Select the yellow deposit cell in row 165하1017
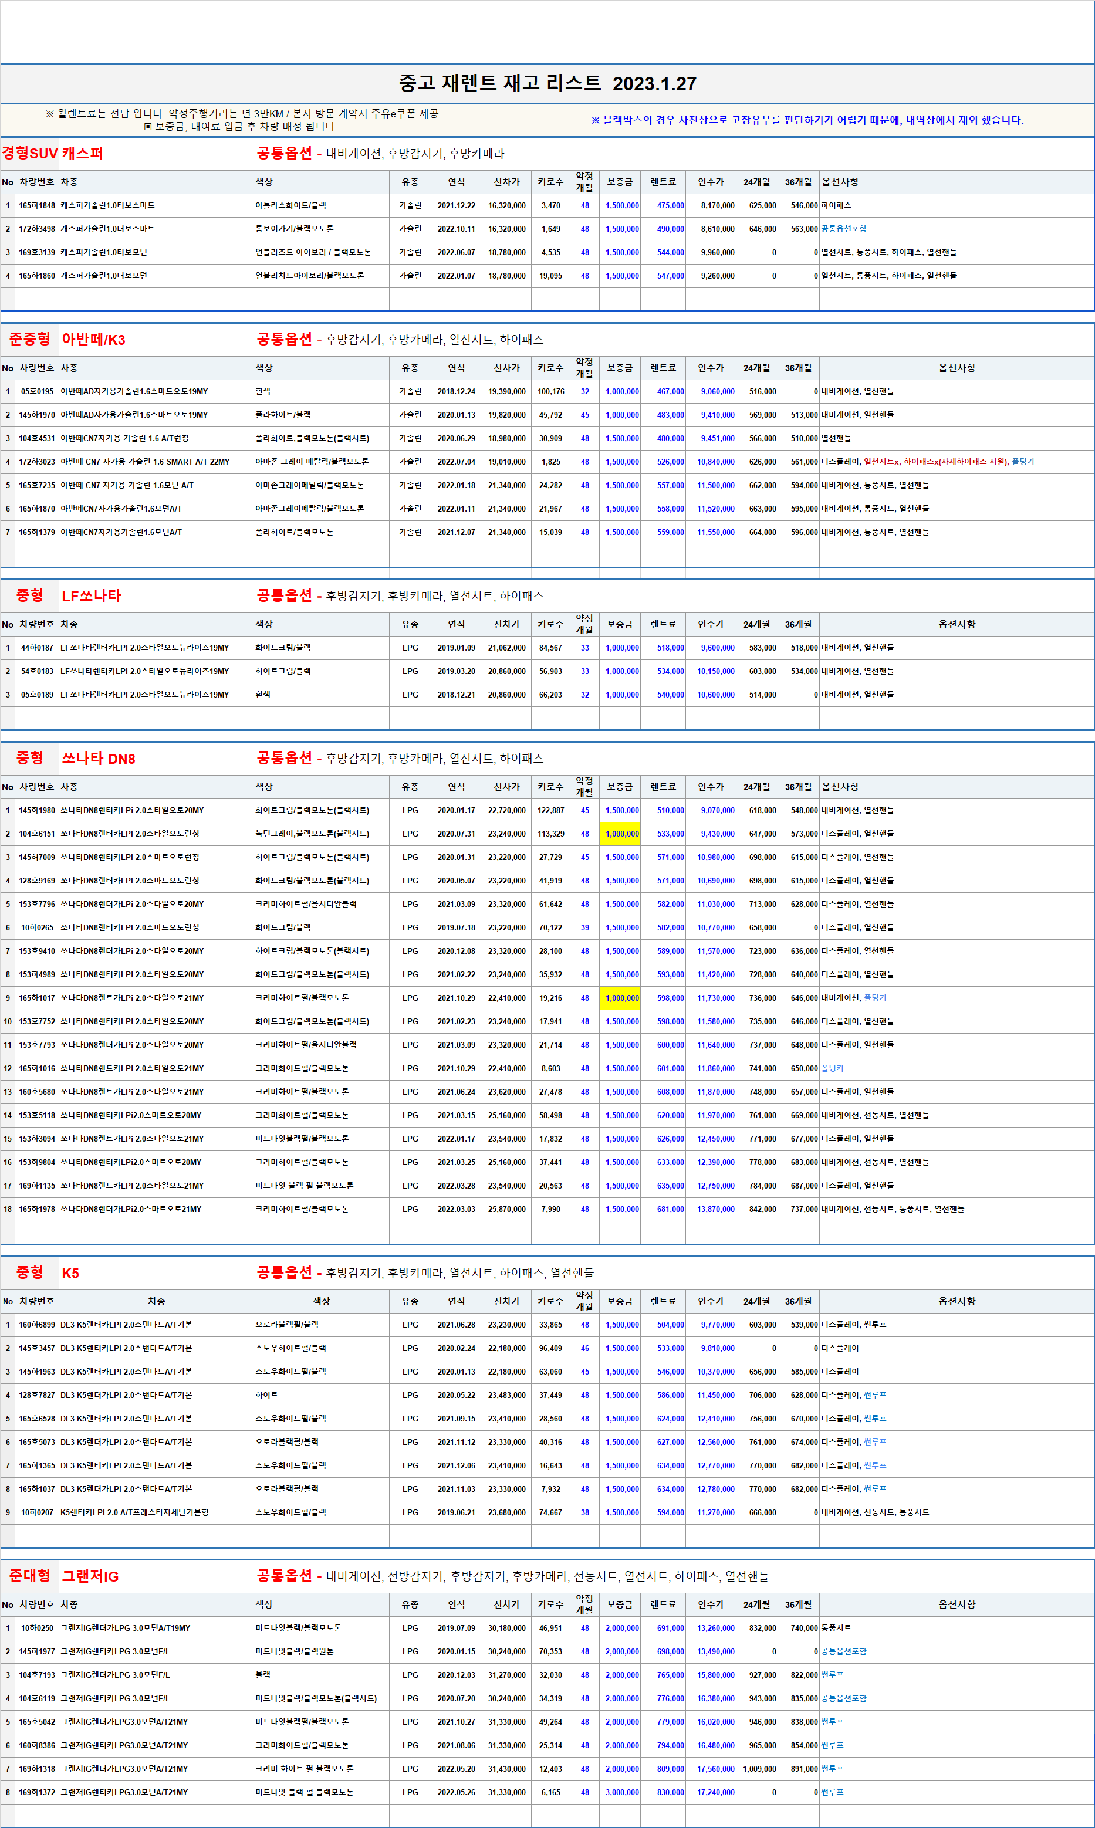Screen dimensions: 1095x1828 pos(620,999)
